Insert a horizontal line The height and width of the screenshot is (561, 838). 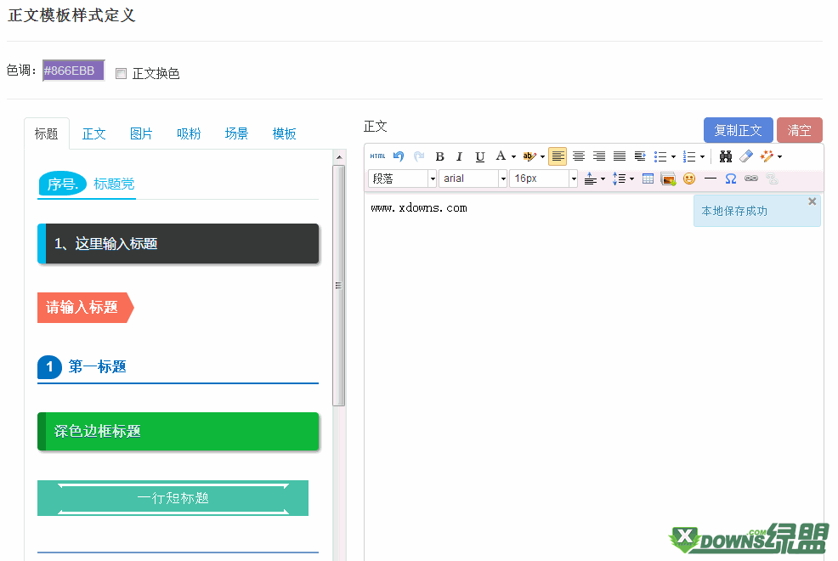(711, 178)
